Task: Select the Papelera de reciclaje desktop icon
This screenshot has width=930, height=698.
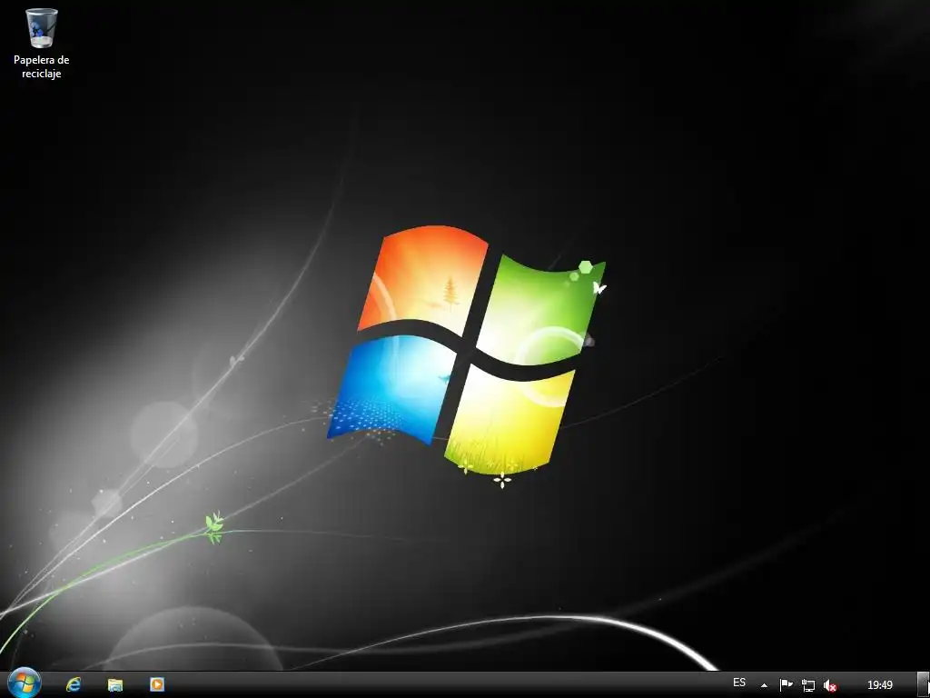Action: [x=42, y=44]
